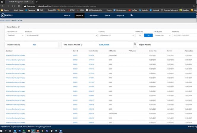Click the Not secure warning icon
The image size is (197, 133).
tap(25, 6)
